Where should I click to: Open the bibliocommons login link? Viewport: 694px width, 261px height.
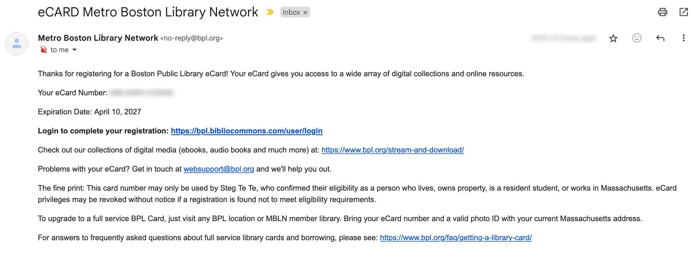[246, 131]
